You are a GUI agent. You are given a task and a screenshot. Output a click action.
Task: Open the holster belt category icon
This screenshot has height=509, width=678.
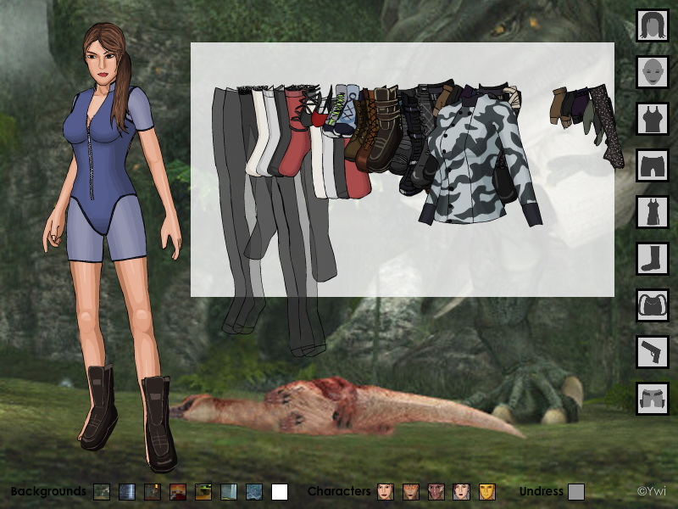652,399
